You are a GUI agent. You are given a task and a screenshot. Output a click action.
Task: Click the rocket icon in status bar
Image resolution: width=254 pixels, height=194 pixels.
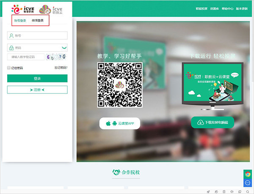pyautogui.click(x=208, y=192)
